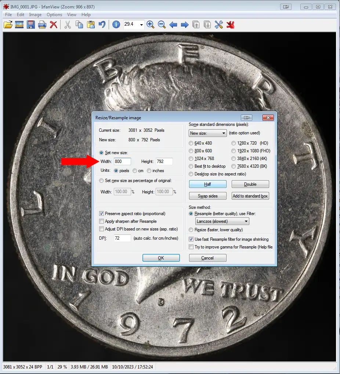
Task: Choose cm as the unit
Action: point(135,171)
